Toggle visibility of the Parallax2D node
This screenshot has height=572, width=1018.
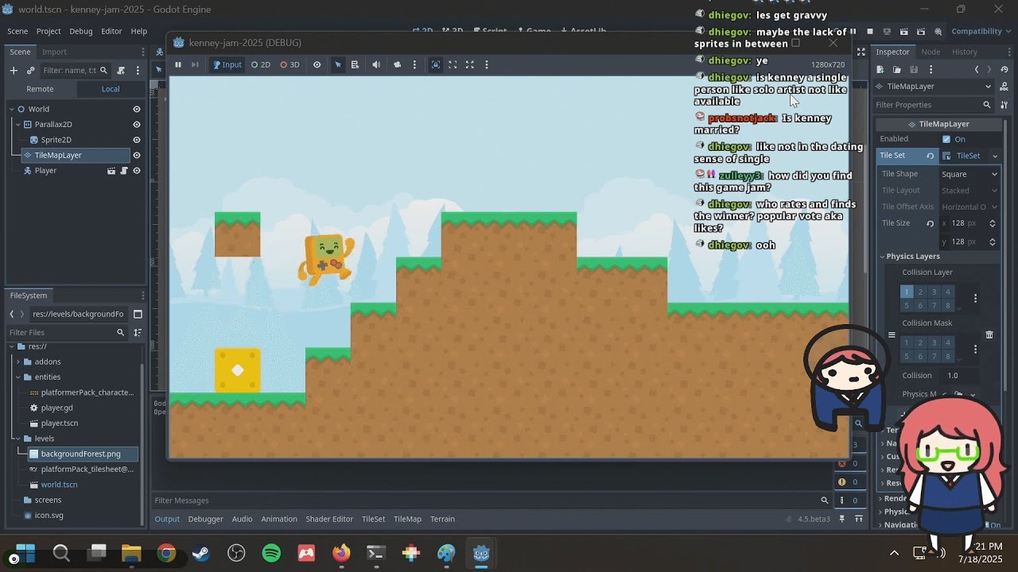(137, 124)
